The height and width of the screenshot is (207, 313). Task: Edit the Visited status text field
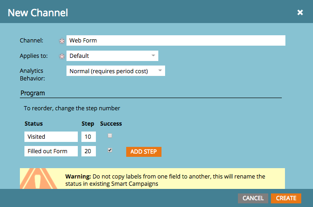[51, 136]
